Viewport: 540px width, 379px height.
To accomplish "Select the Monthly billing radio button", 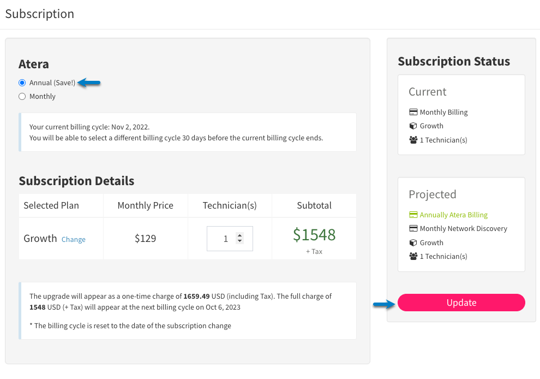I will [22, 97].
